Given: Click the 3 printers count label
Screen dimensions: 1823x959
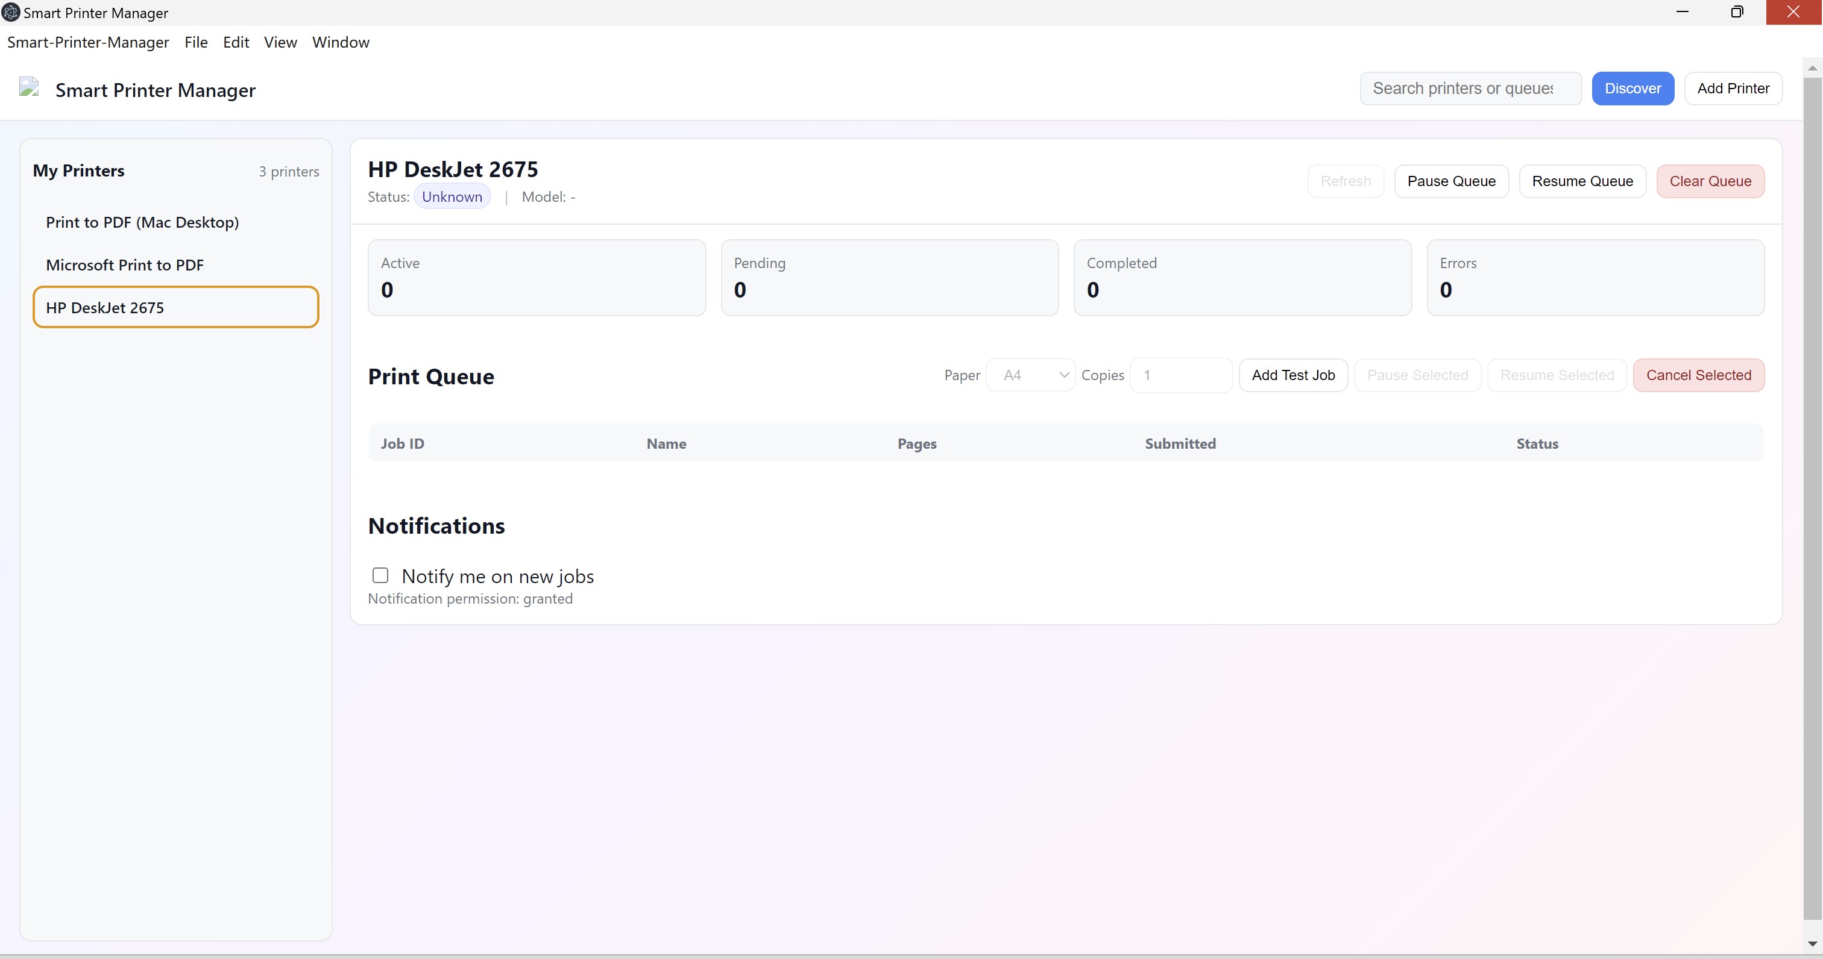Looking at the screenshot, I should (x=289, y=171).
